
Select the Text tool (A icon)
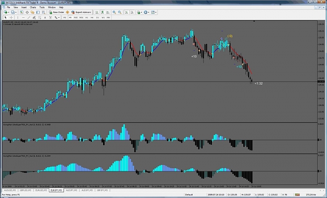click(x=45, y=18)
